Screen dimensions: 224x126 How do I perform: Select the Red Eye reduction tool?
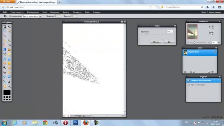tap(5, 72)
